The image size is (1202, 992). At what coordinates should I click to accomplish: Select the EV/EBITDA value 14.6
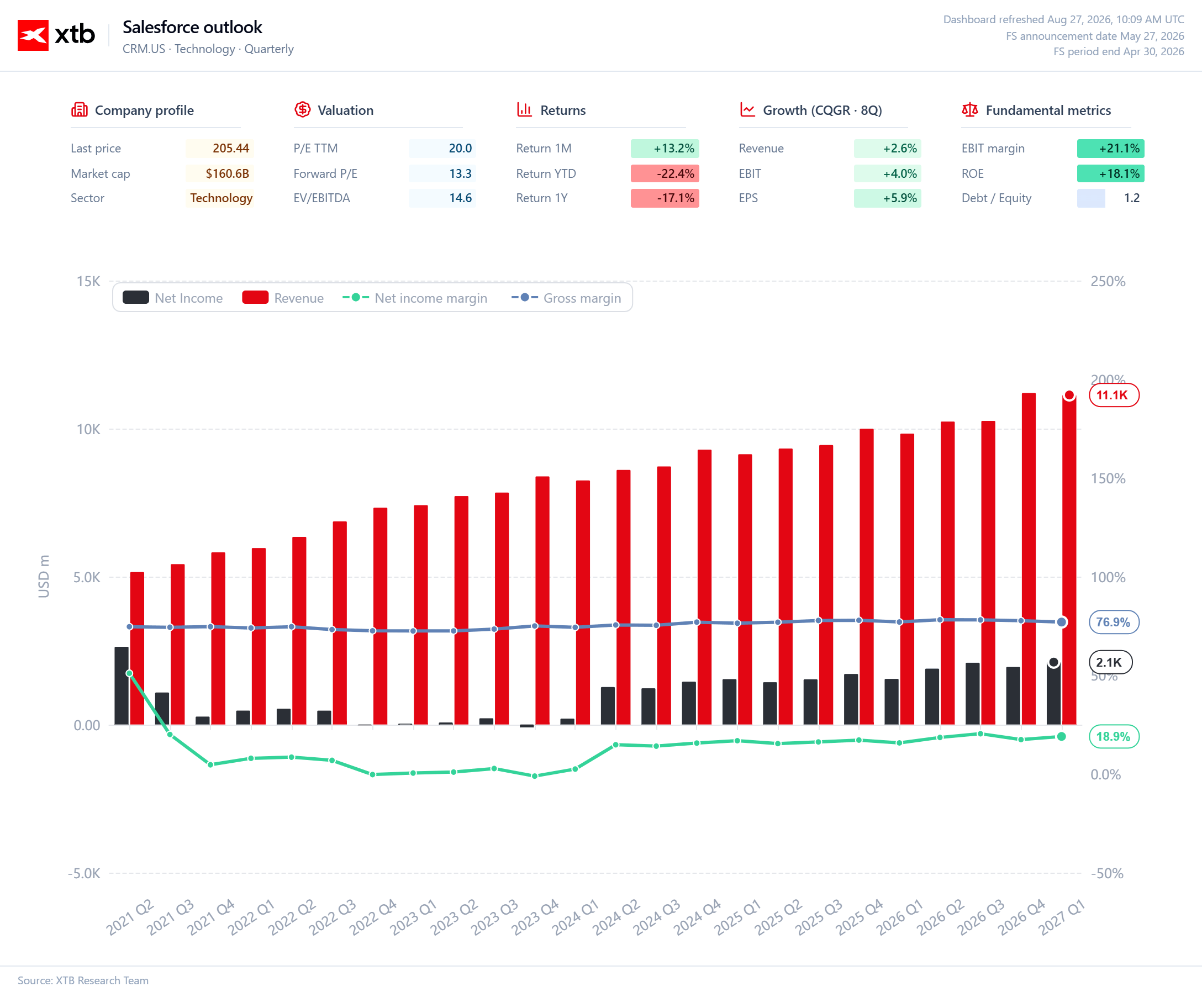click(x=460, y=198)
